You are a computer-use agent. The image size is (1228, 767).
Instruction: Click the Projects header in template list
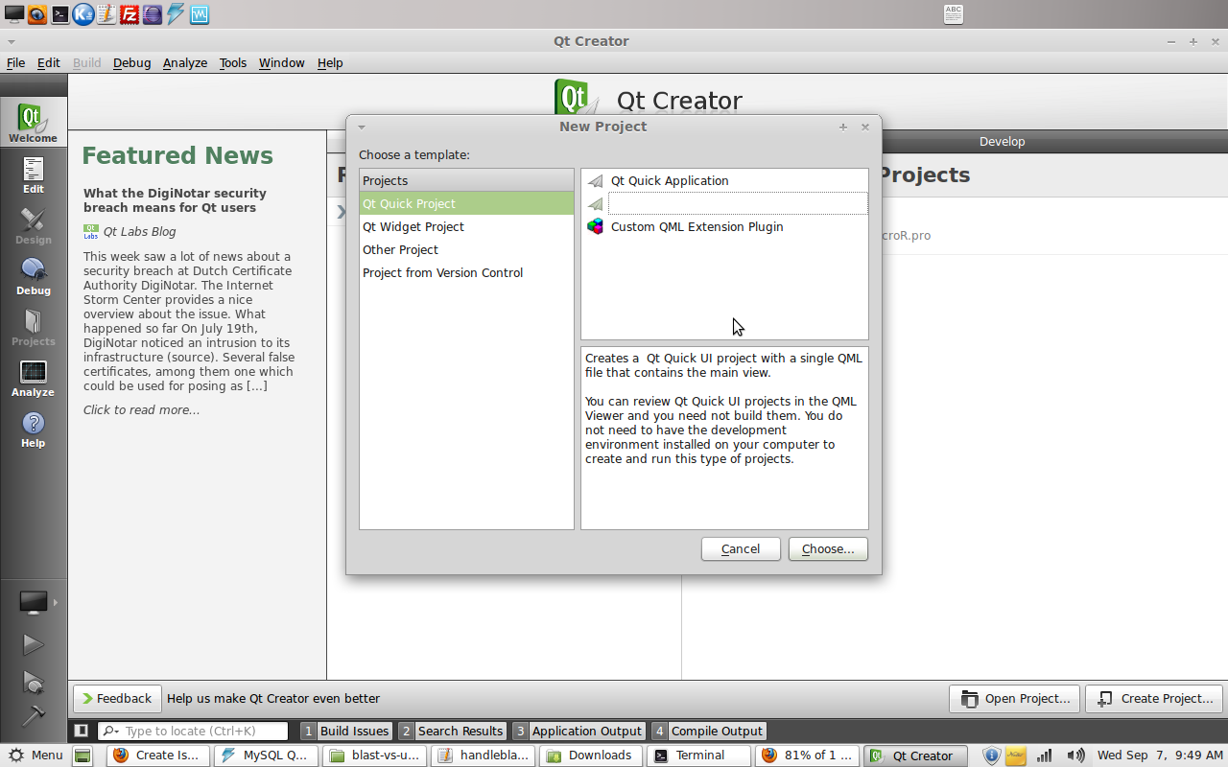click(466, 180)
